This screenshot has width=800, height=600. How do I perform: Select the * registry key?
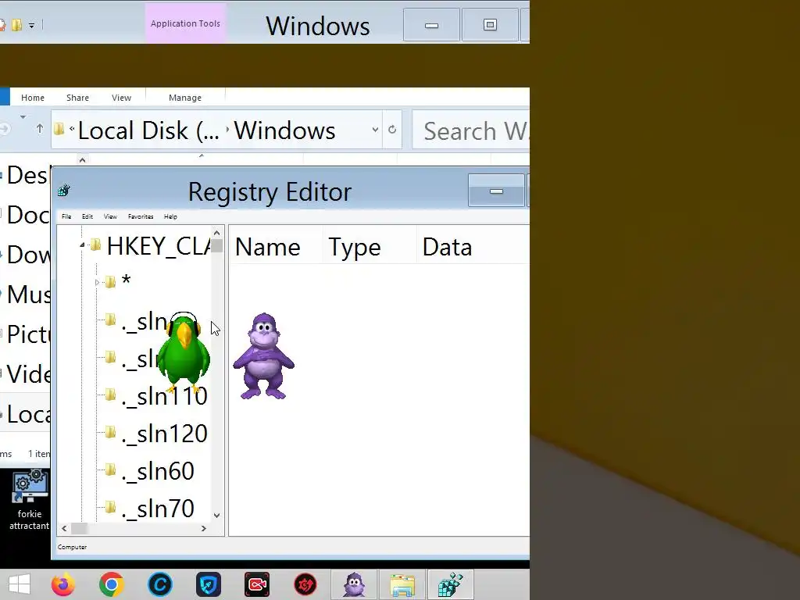point(126,281)
